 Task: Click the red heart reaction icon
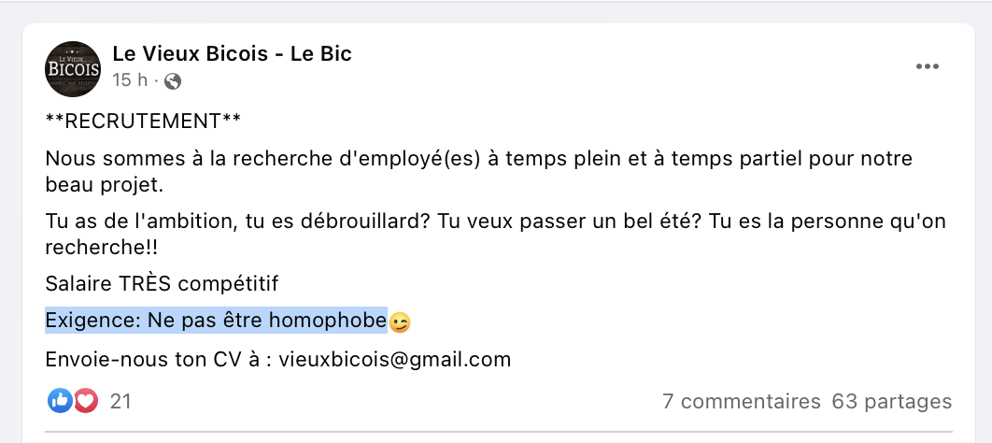point(86,401)
